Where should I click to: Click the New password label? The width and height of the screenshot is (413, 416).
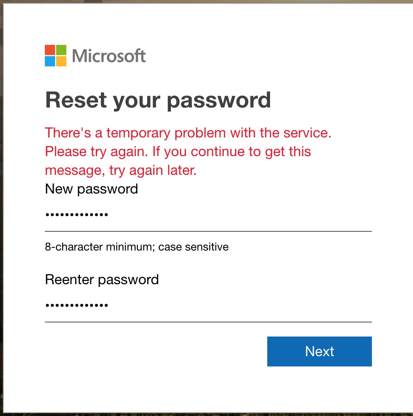[91, 189]
